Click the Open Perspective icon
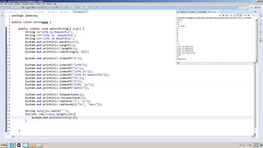Viewport: 263px width, 148px height. pos(251,7)
